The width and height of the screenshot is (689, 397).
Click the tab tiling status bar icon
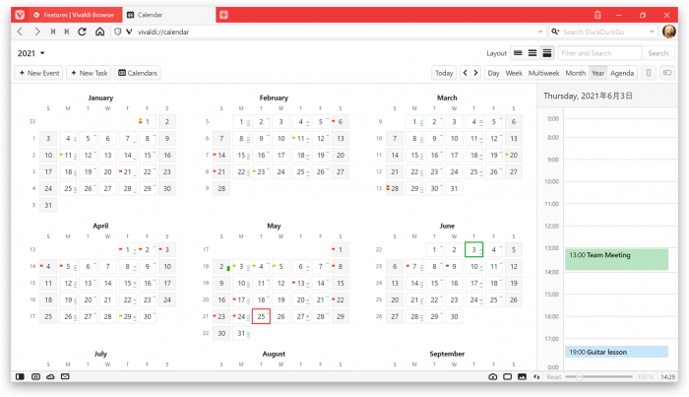coord(36,376)
